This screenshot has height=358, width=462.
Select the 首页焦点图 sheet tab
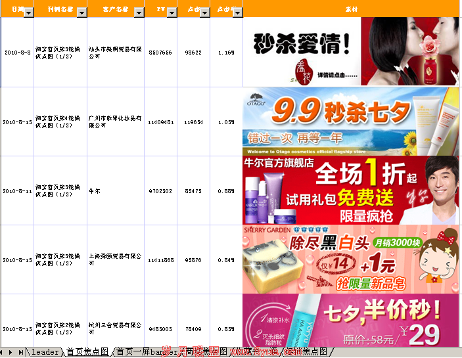pyautogui.click(x=87, y=352)
